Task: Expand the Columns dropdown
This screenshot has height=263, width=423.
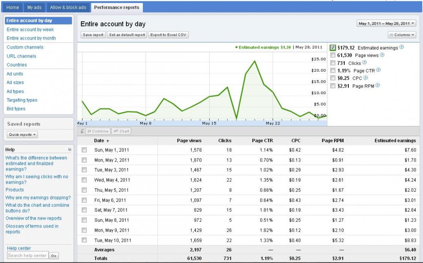Action: [x=402, y=35]
